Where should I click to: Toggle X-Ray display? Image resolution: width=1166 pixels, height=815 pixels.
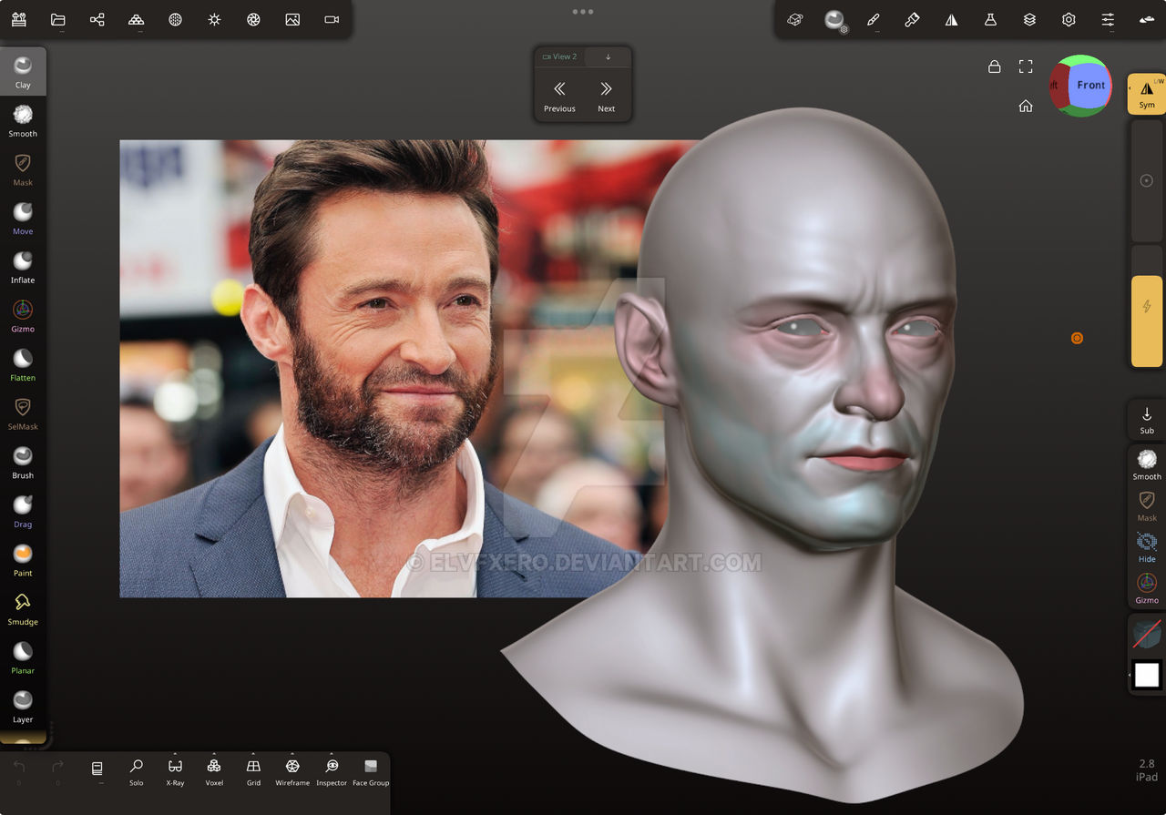coord(175,772)
